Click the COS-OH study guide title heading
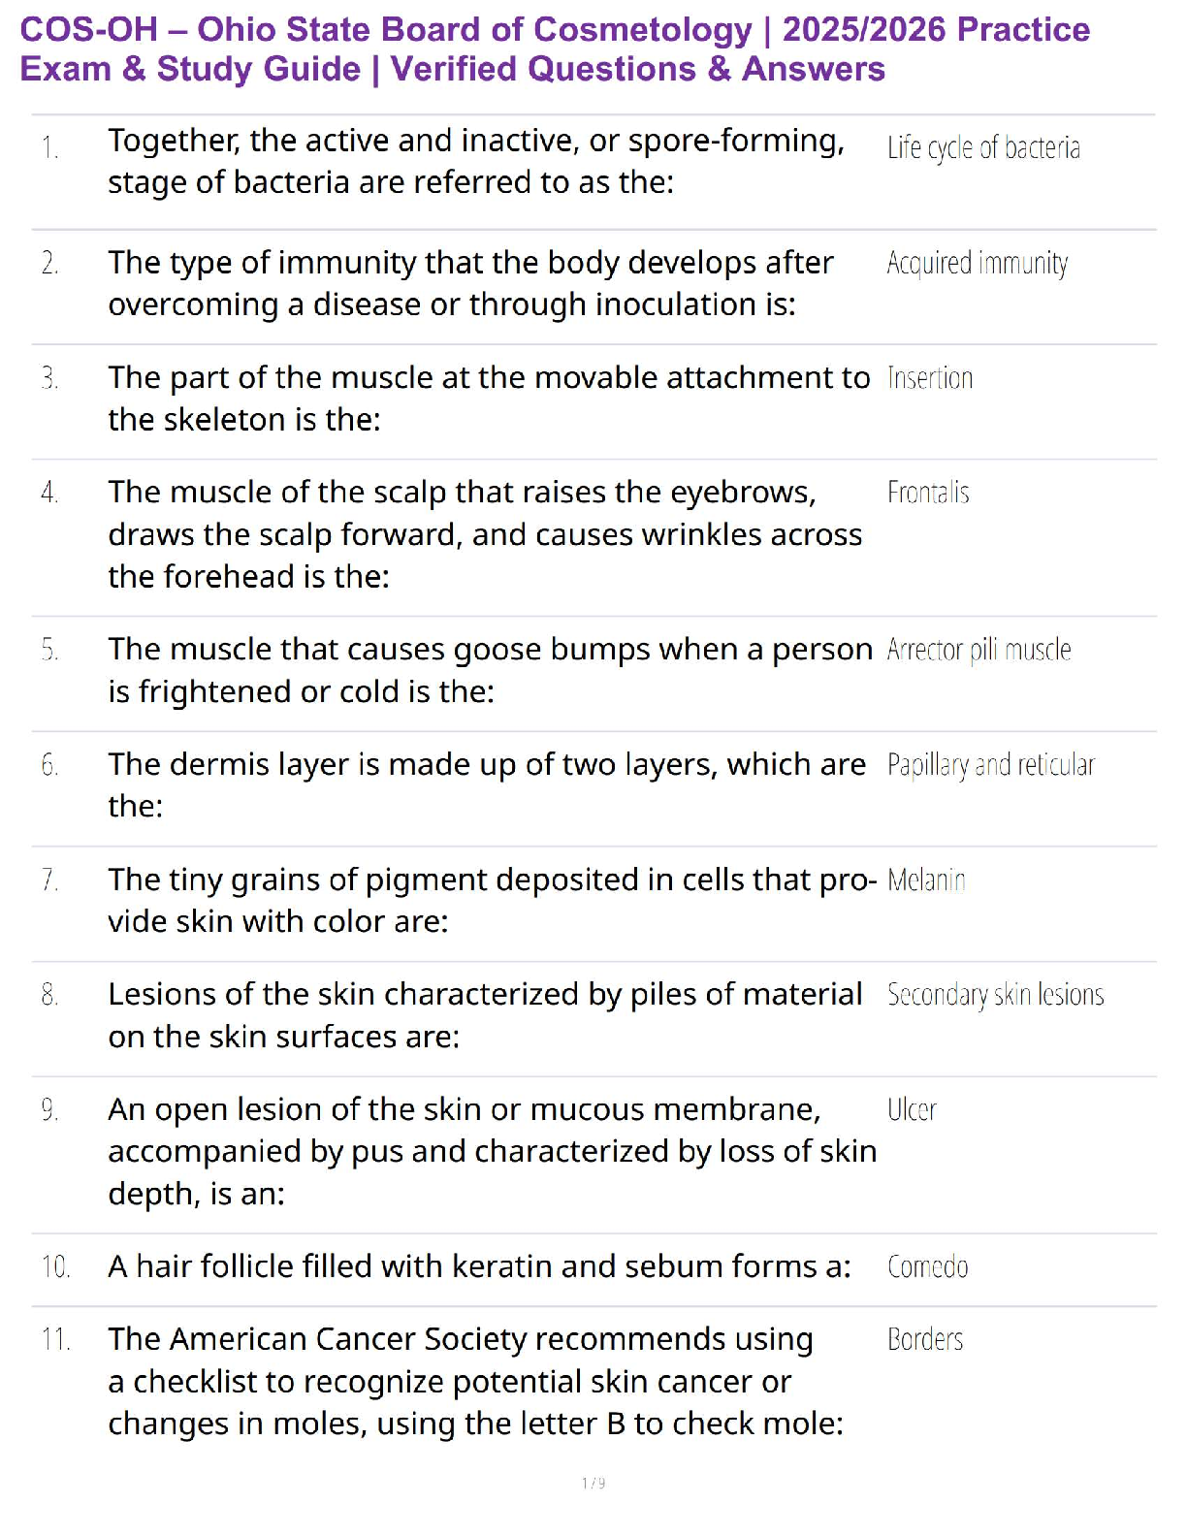Image resolution: width=1187 pixels, height=1536 pixels. coord(554,49)
